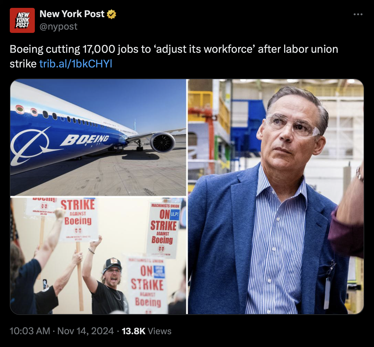This screenshot has height=347, width=374.
Task: Open the strike protest photo
Action: [x=98, y=256]
